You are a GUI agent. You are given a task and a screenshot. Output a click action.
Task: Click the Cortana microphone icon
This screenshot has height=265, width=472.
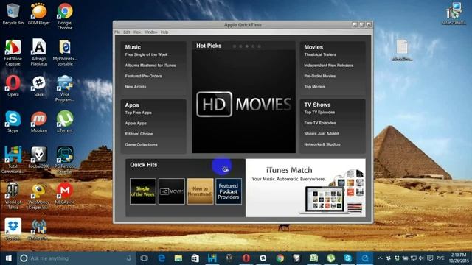pyautogui.click(x=128, y=258)
